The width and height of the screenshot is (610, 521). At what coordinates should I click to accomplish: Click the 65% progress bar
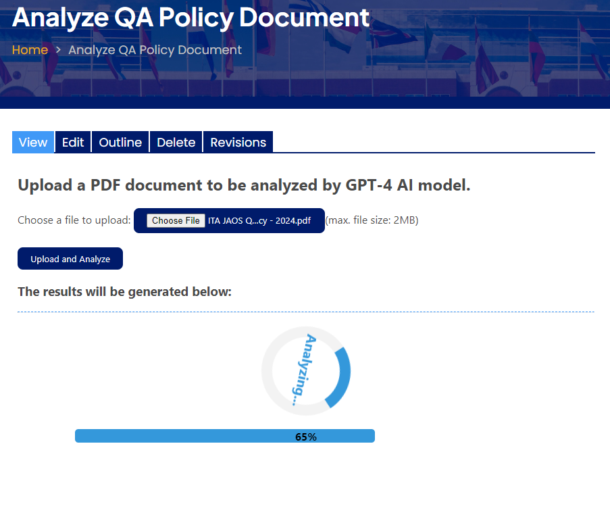point(225,436)
